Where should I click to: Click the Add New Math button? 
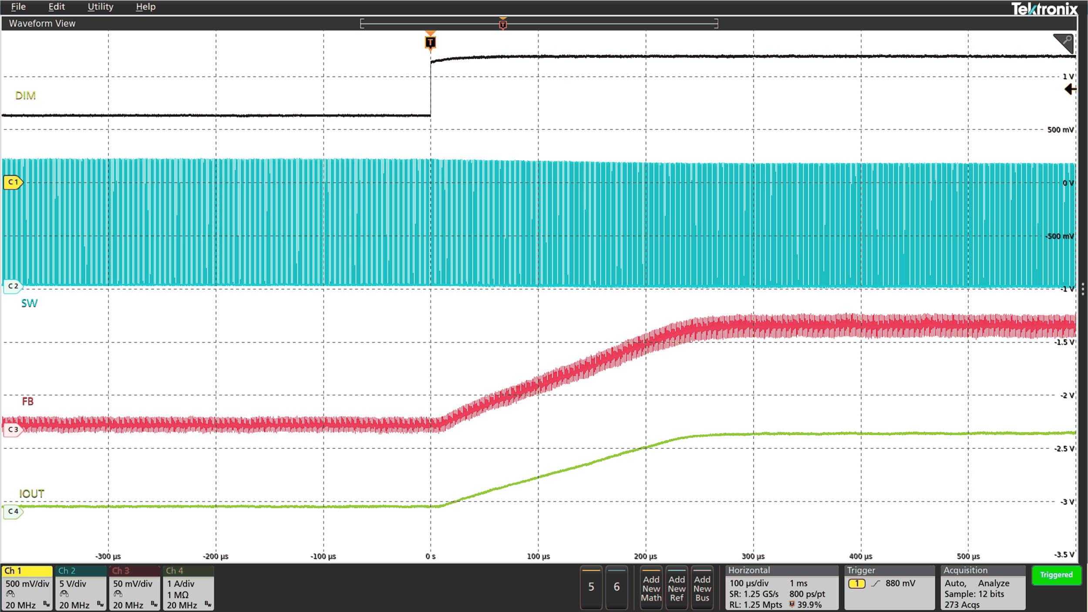pyautogui.click(x=650, y=588)
